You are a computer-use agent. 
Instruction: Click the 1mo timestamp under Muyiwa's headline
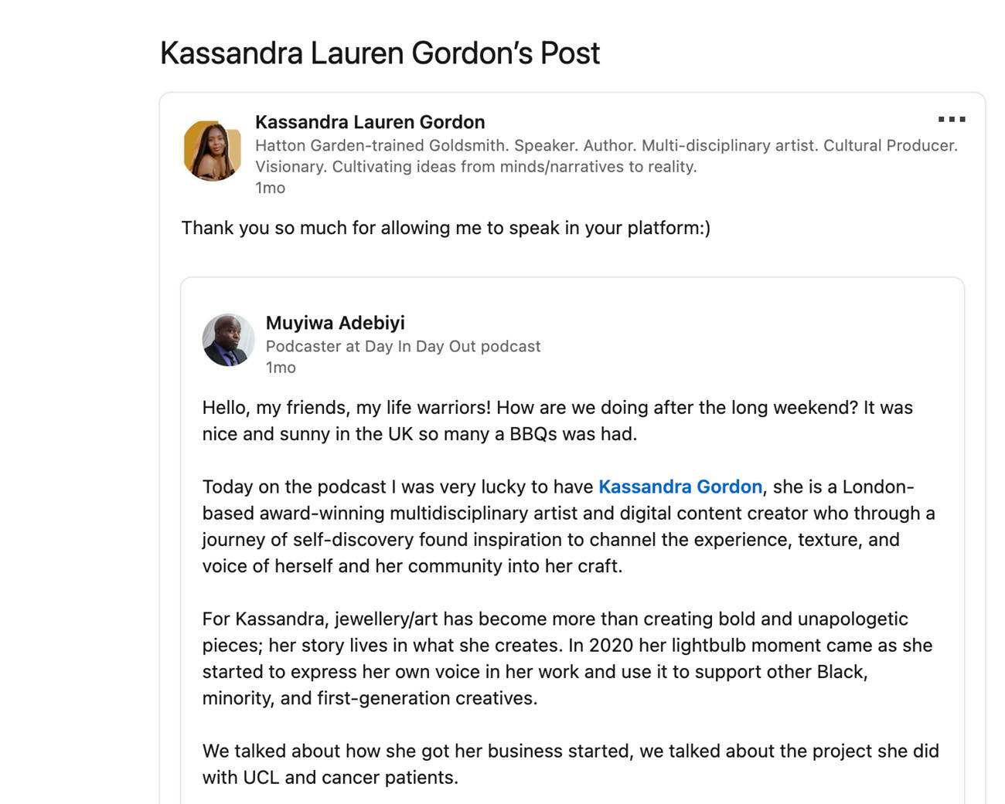(x=281, y=368)
